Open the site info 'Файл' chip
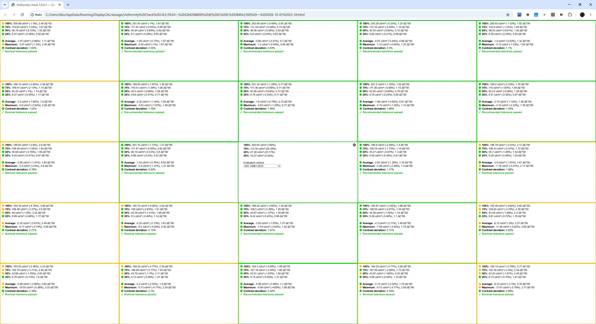The width and height of the screenshot is (596, 324). pos(37,15)
